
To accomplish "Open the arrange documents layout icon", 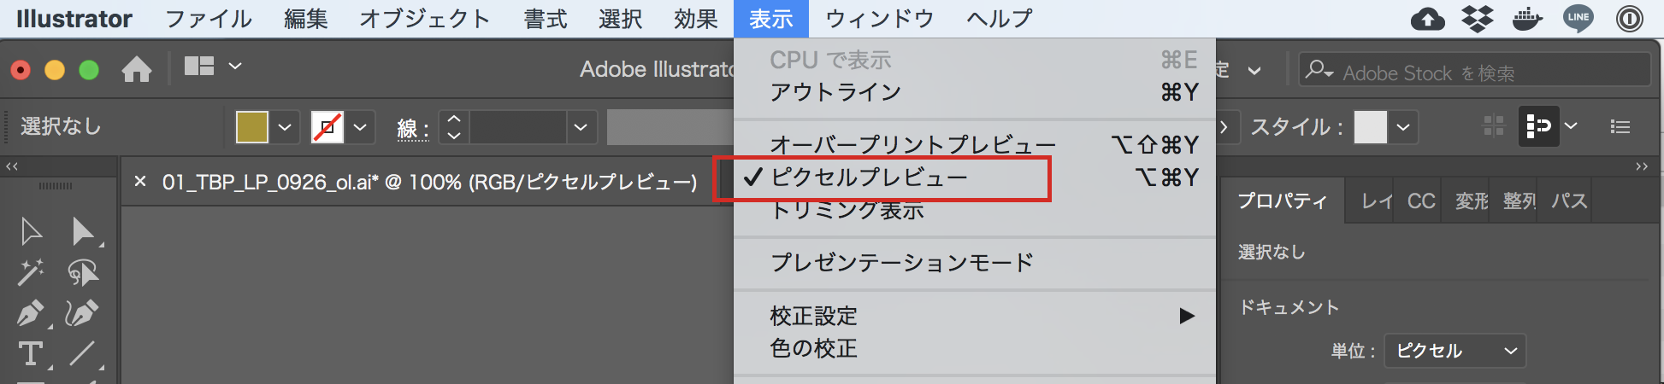I will point(199,67).
